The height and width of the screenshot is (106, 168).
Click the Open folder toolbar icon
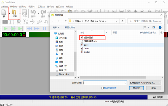point(14,12)
